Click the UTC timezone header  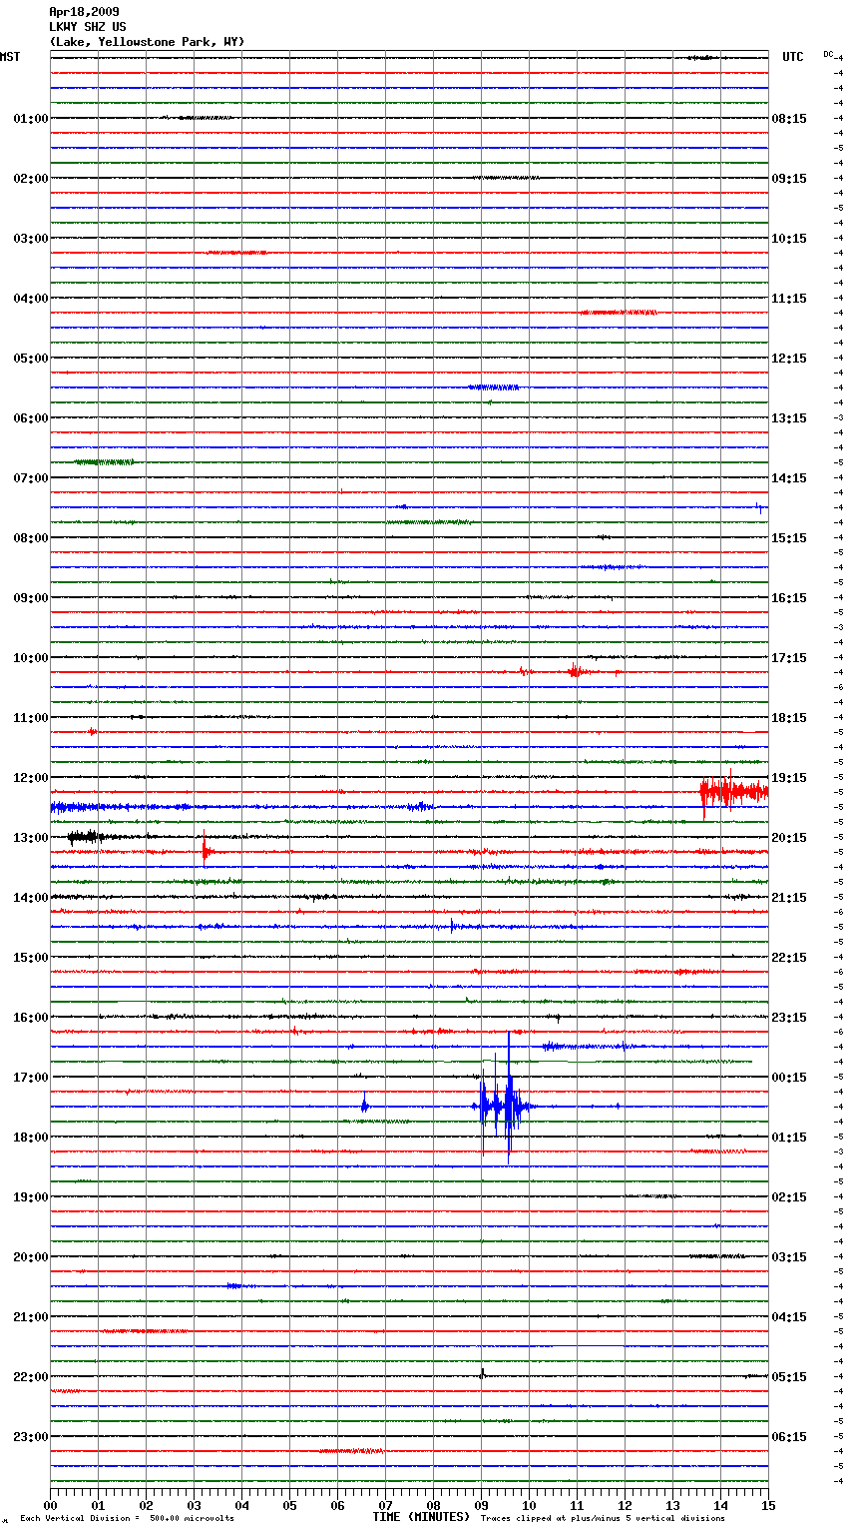click(x=792, y=57)
